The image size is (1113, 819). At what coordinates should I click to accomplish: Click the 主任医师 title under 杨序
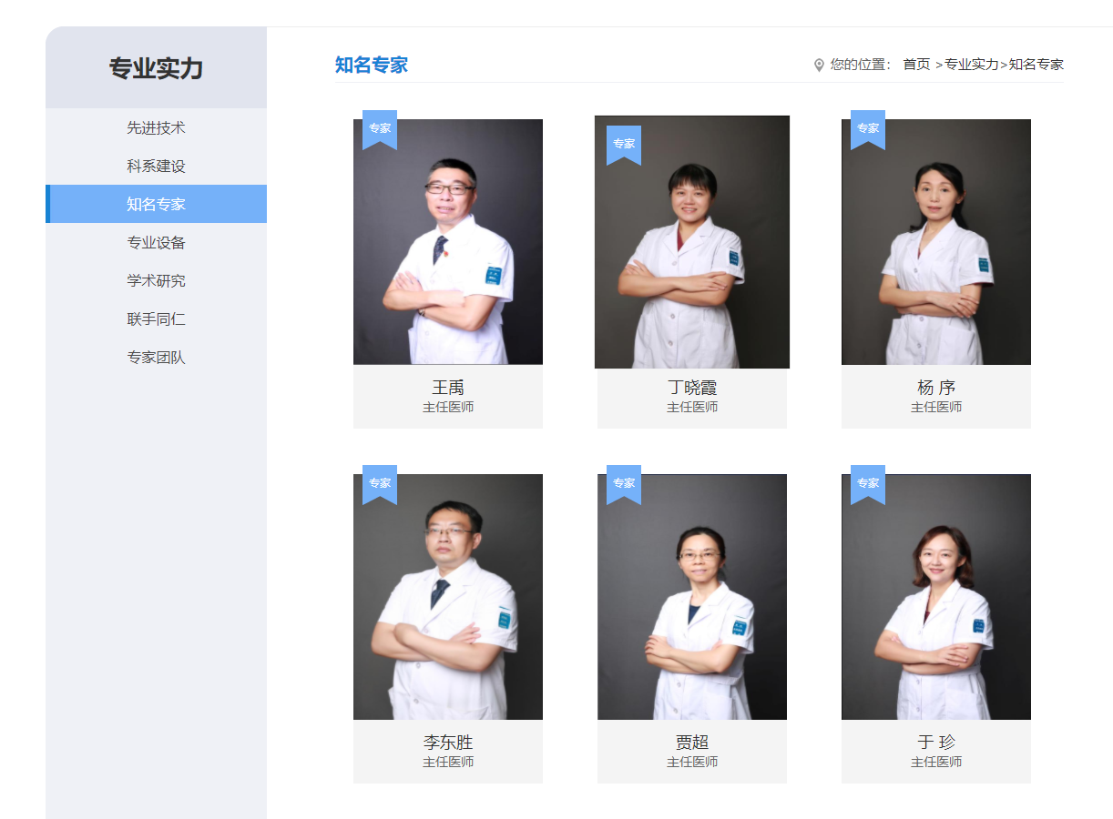(936, 407)
